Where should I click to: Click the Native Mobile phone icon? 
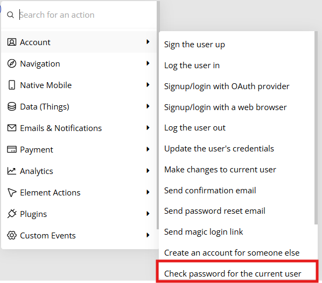tap(12, 85)
